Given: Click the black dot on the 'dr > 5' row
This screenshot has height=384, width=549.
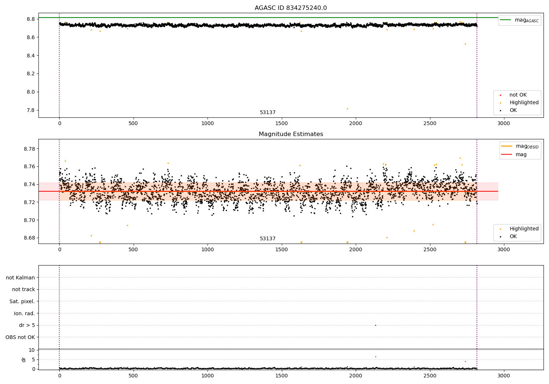Looking at the screenshot, I should [376, 325].
